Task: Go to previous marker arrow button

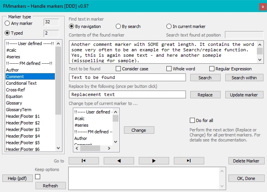Action: pyautogui.click(x=118, y=161)
